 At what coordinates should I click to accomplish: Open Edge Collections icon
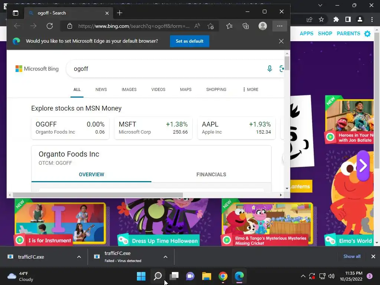point(246,26)
